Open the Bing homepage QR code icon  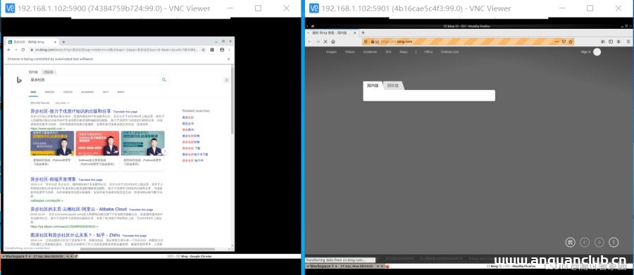[x=570, y=242]
